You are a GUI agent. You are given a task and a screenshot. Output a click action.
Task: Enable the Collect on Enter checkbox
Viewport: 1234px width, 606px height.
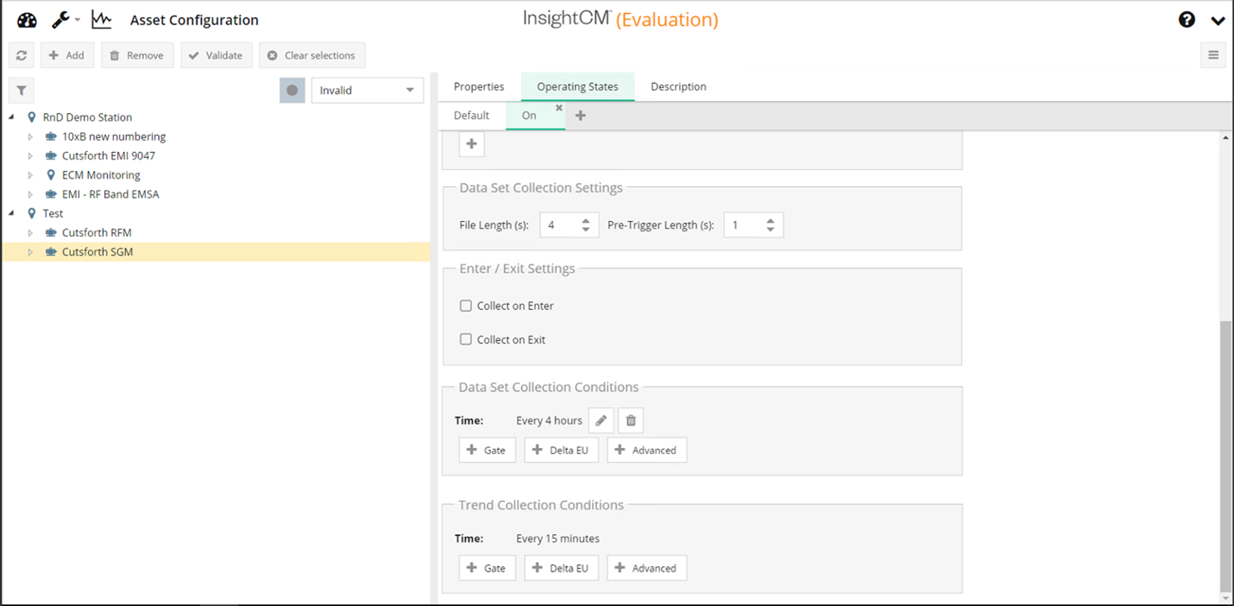click(466, 306)
